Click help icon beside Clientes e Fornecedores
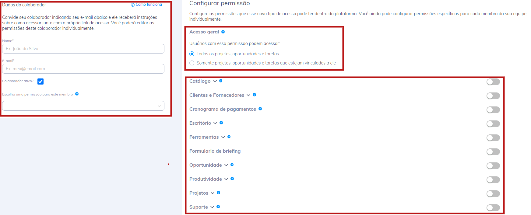This screenshot has width=531, height=215. (254, 95)
